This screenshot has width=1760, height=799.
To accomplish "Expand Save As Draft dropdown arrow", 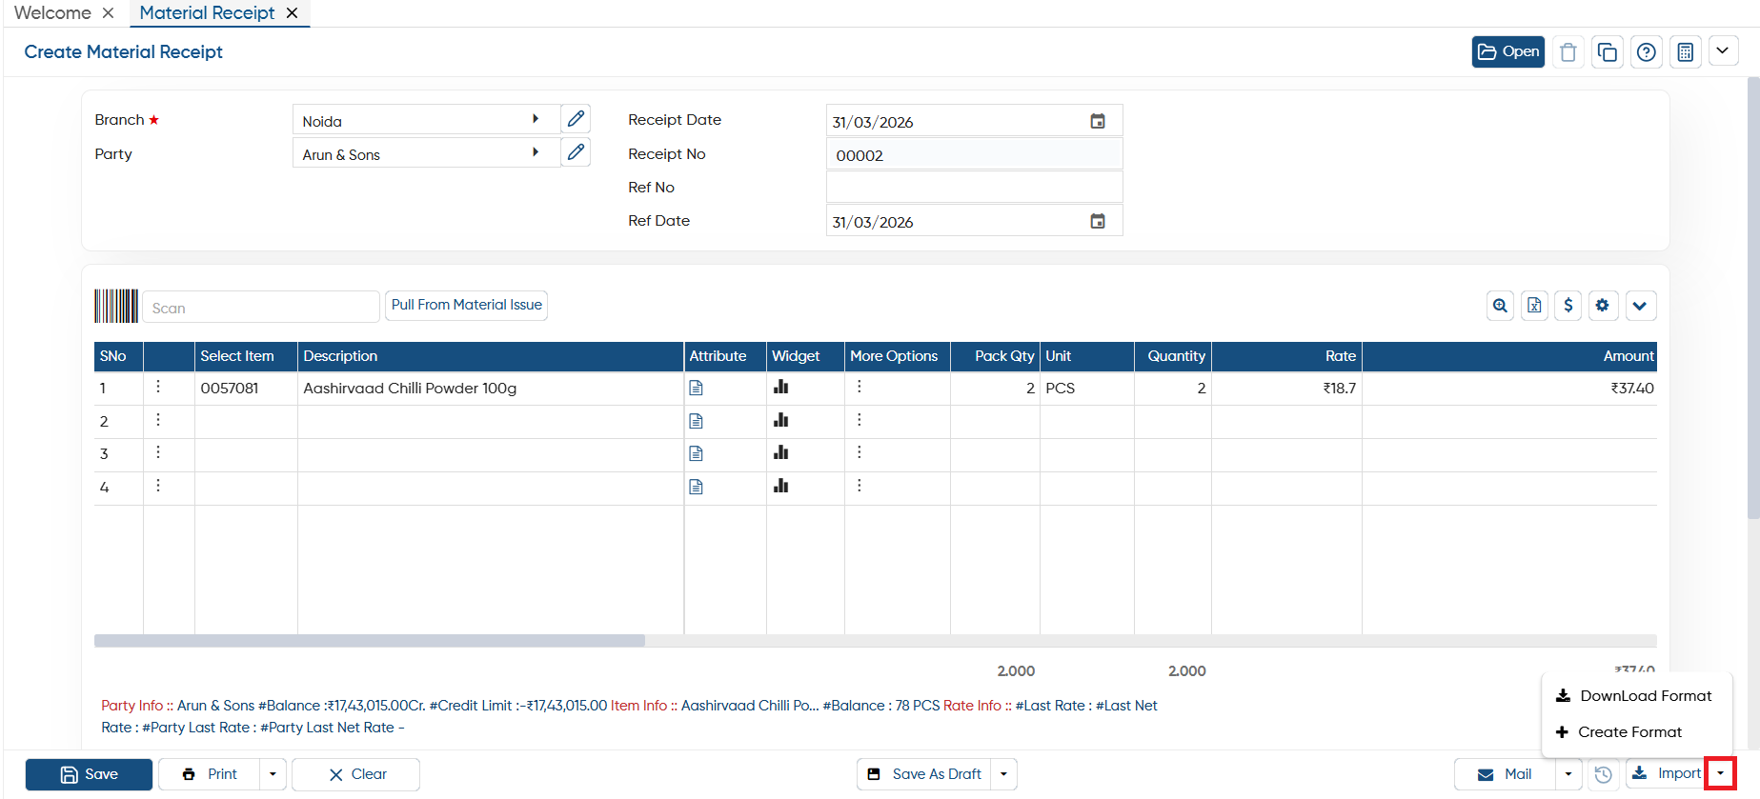I will click(x=1003, y=774).
